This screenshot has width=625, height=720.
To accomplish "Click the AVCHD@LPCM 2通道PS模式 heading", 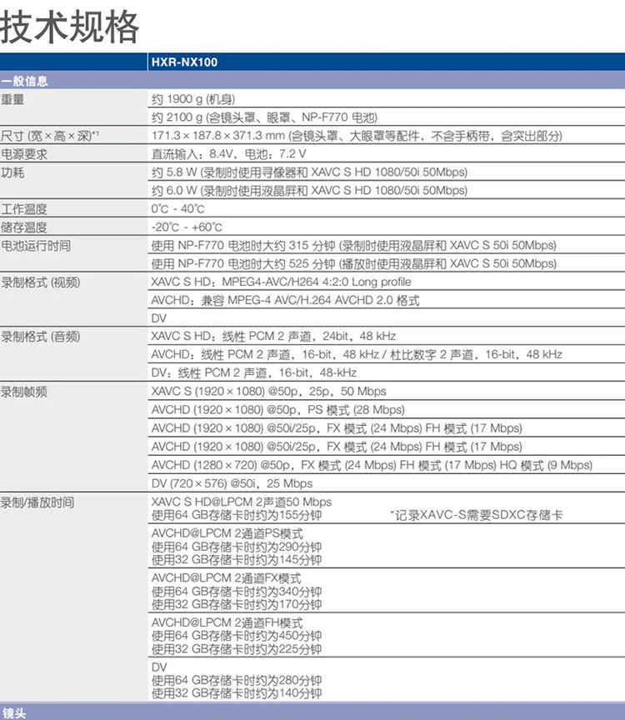I will (x=227, y=533).
